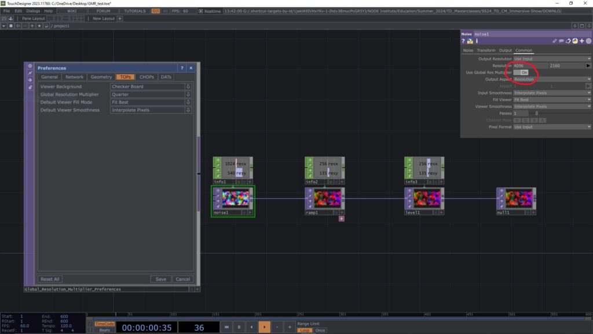Switch to the CHOPs preferences tab
This screenshot has width=593, height=334.
pos(147,77)
